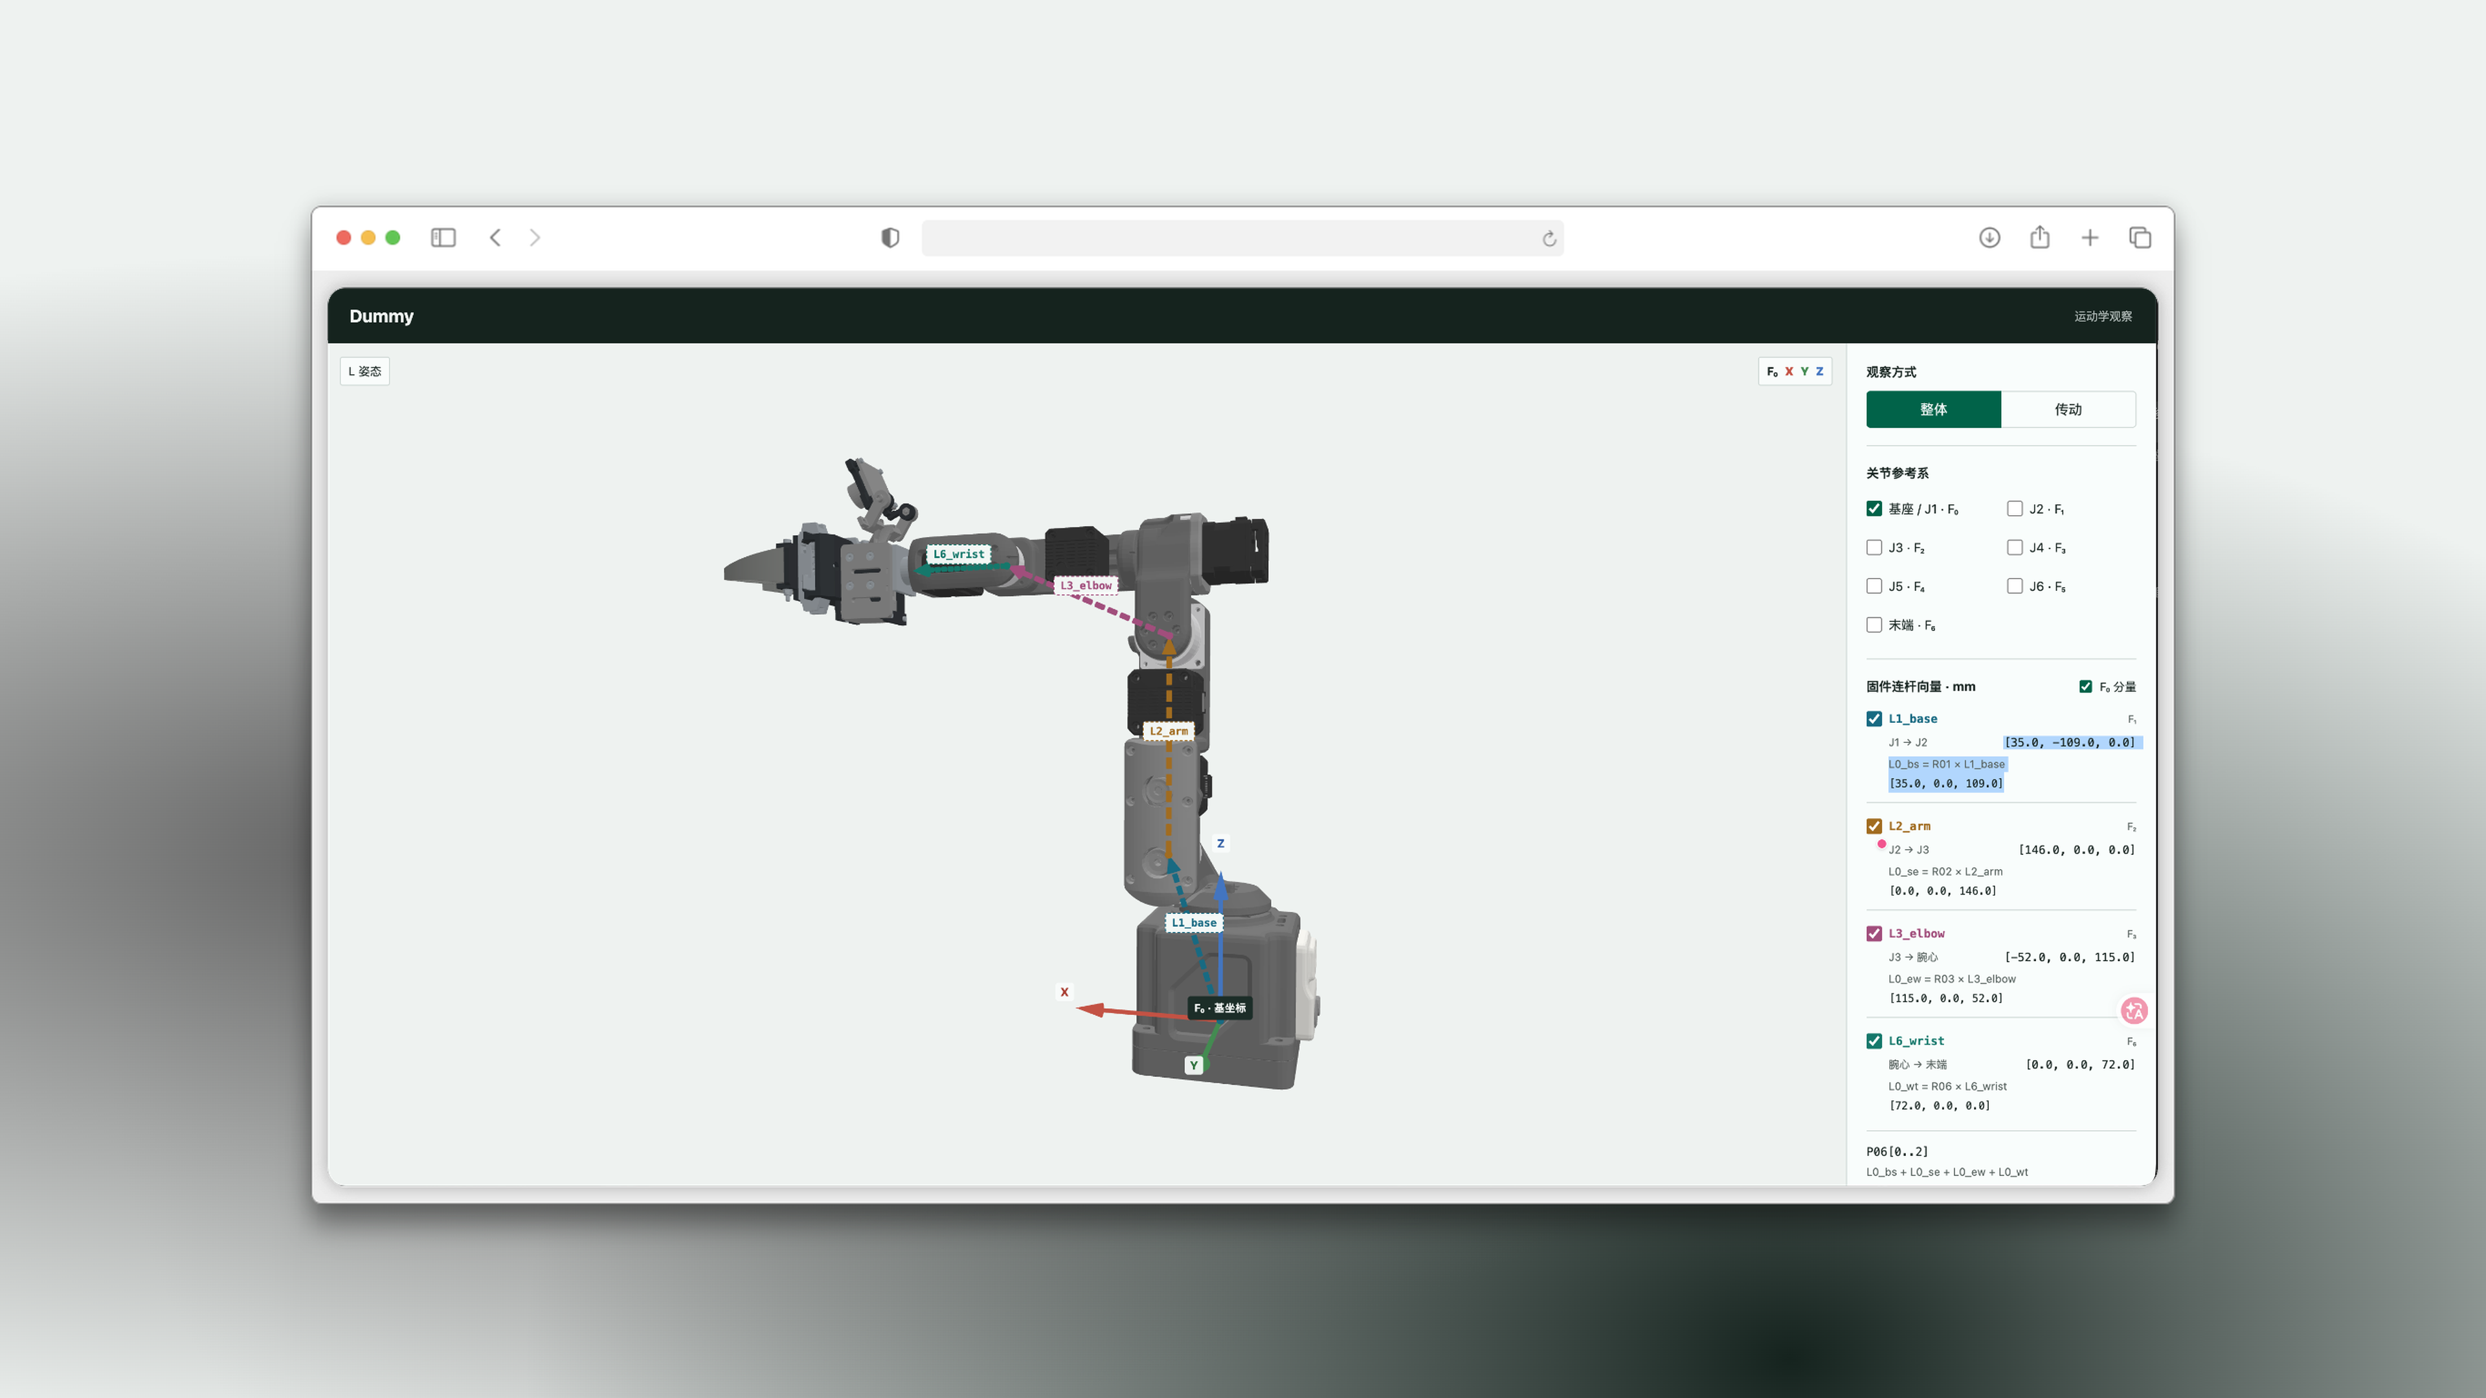
Task: Click the [146.0, 0.0, 0.0] vector value
Action: (x=2076, y=850)
